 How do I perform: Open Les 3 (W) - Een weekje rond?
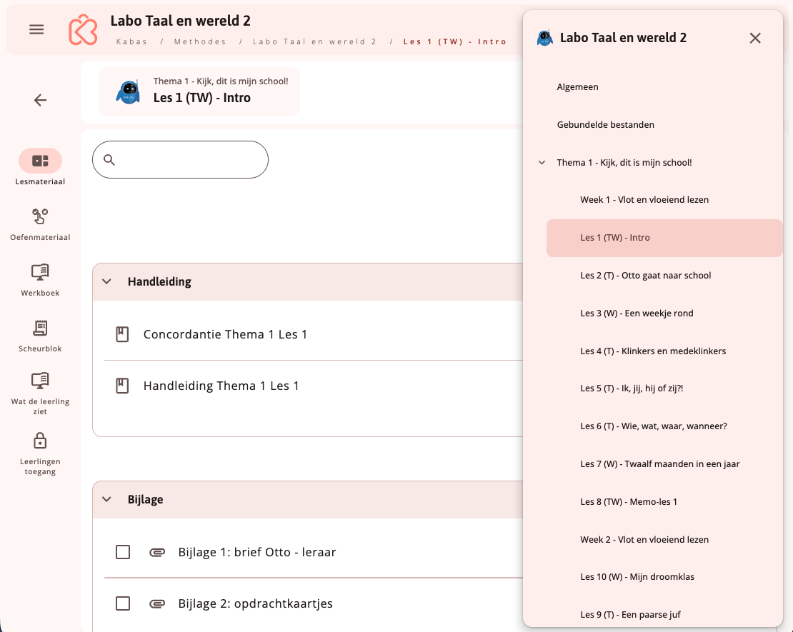click(637, 313)
